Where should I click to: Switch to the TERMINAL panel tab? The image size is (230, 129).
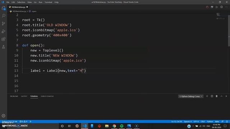(x=34, y=96)
